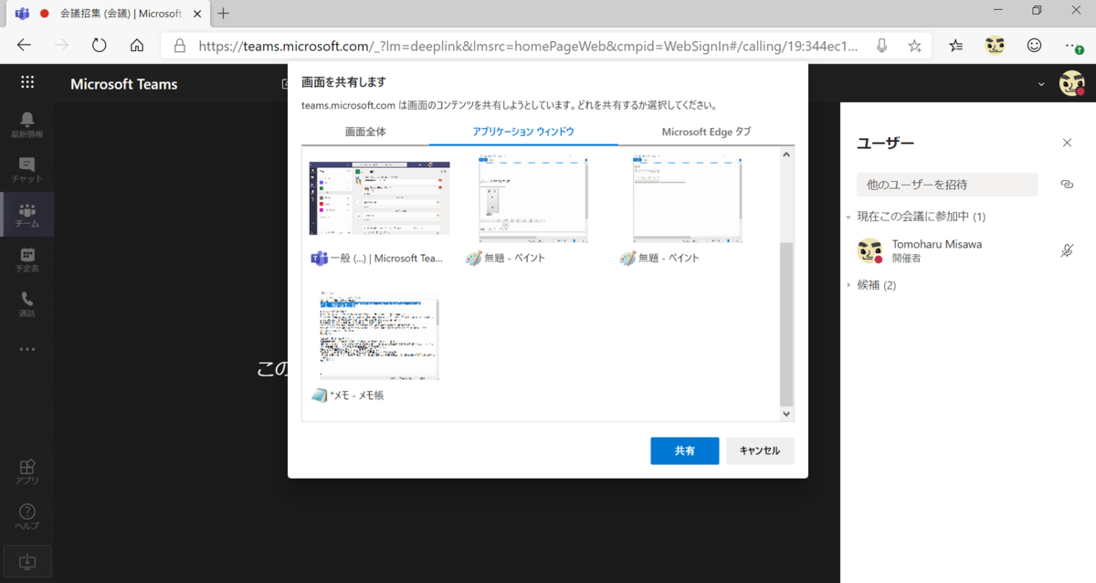Open the Teams app launcher grid

pyautogui.click(x=27, y=82)
